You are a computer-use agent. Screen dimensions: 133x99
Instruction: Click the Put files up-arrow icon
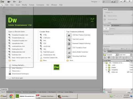click(x=117, y=58)
